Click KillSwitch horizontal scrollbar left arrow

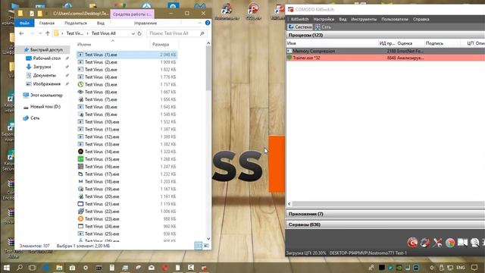click(x=289, y=204)
